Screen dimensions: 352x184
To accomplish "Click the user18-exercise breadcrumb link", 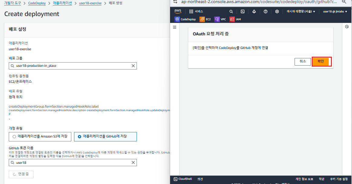I will tap(90, 3).
